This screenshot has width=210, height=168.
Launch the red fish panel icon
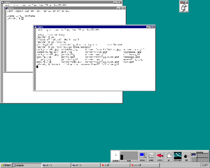[x=160, y=156]
